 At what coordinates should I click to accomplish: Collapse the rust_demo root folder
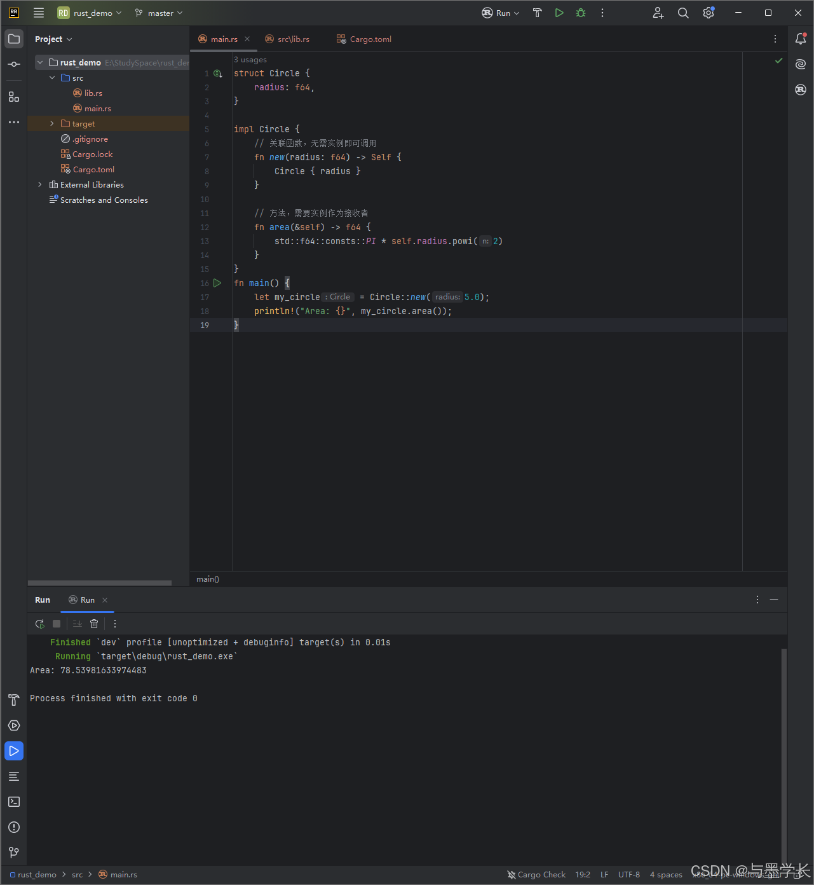point(40,62)
